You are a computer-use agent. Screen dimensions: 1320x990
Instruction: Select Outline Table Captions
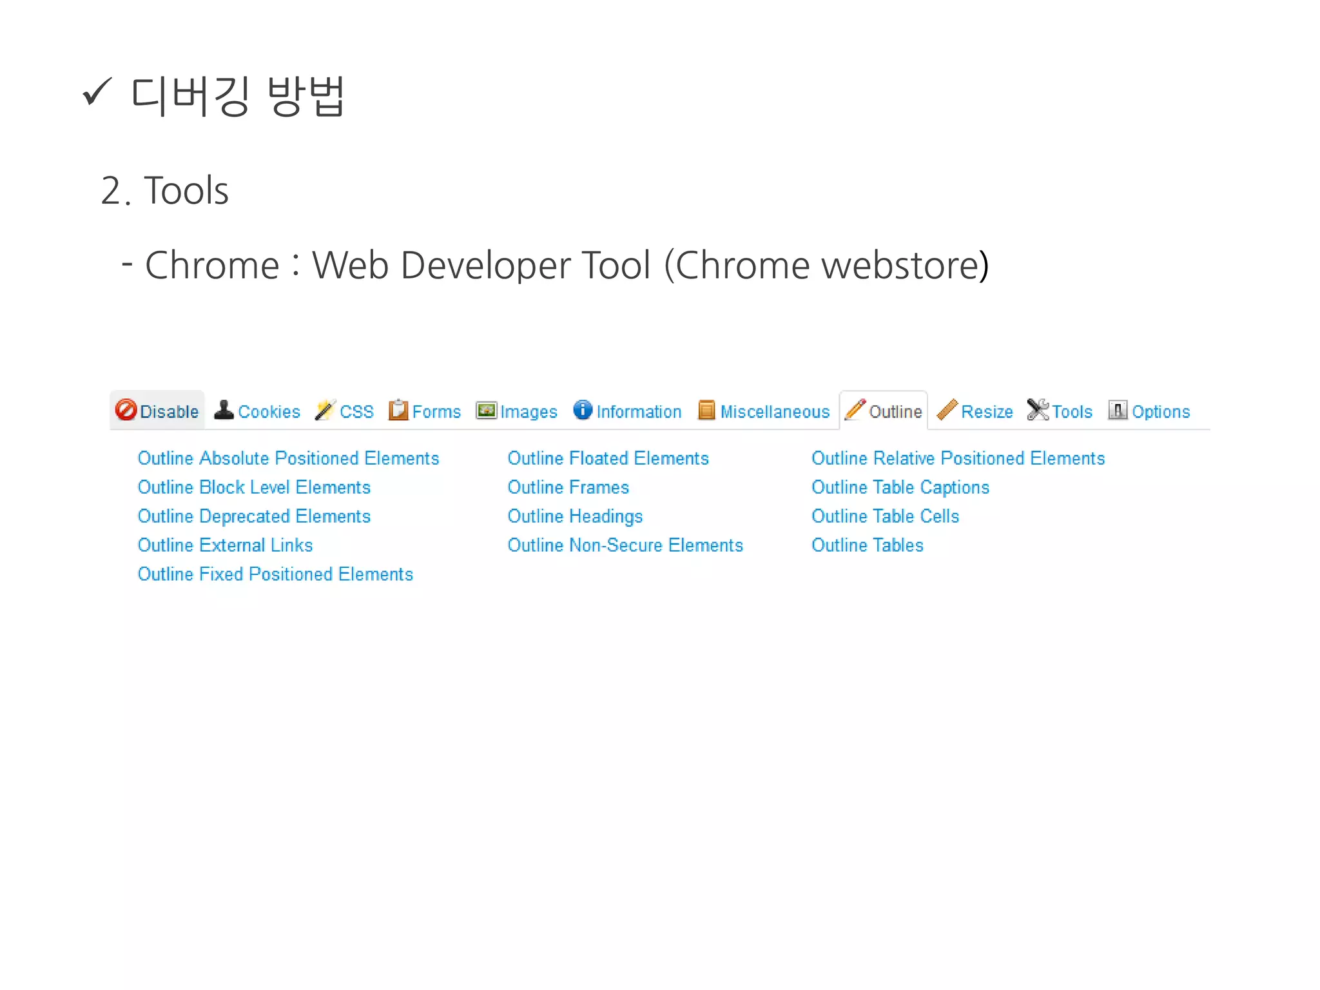click(x=900, y=488)
